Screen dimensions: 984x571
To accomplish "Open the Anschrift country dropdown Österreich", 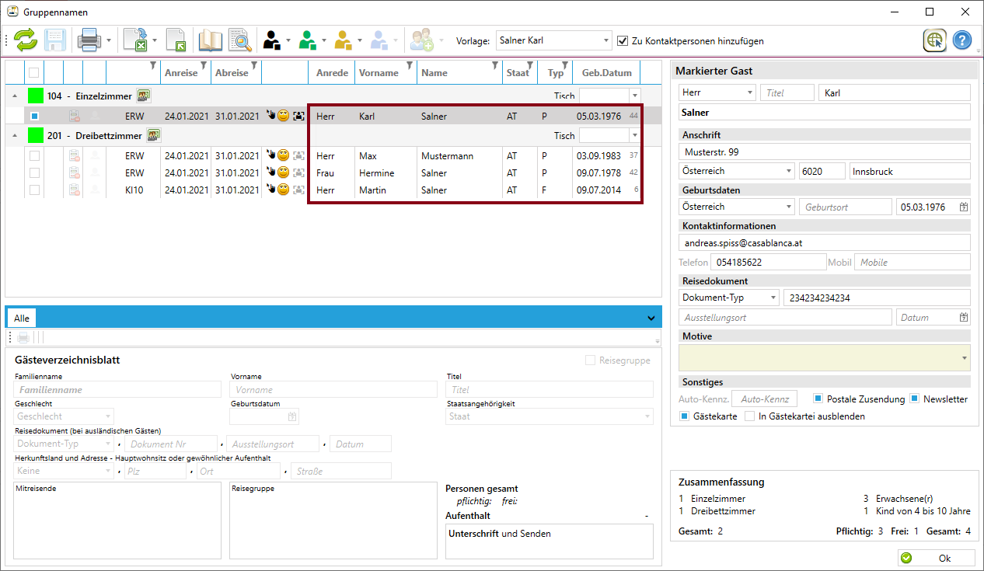I will (736, 170).
